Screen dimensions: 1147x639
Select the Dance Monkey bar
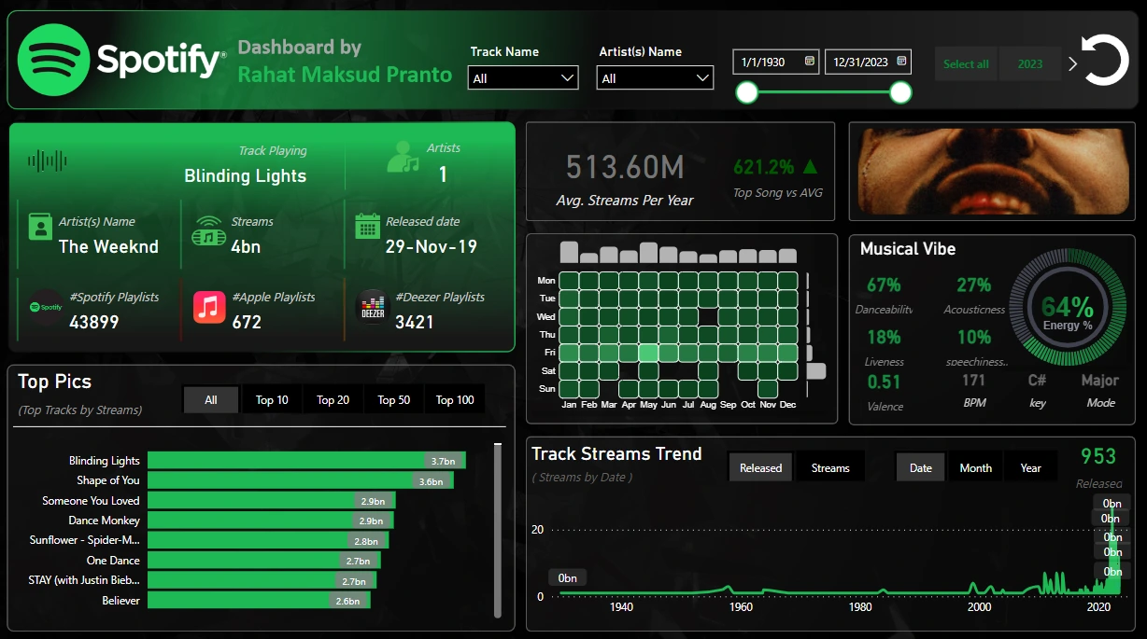tap(271, 521)
